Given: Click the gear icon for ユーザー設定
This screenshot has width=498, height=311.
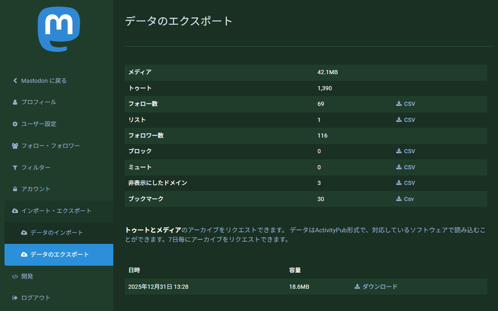Looking at the screenshot, I should coord(15,124).
